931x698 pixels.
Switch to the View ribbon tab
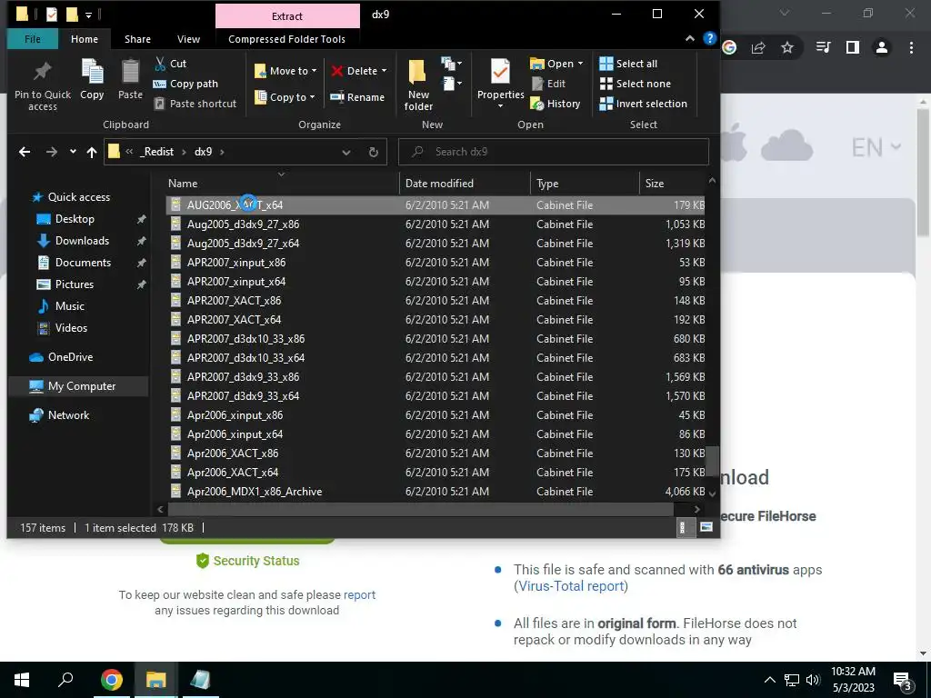188,39
